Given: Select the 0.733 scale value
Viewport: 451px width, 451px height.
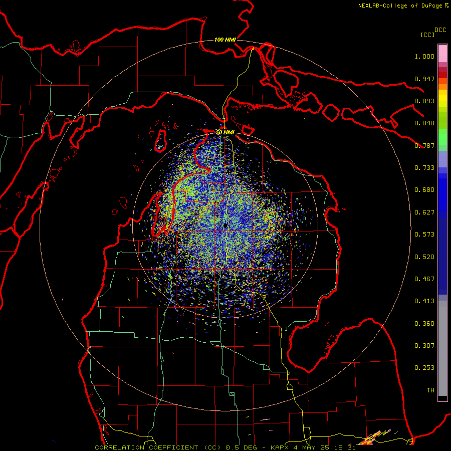Looking at the screenshot, I should pos(424,168).
